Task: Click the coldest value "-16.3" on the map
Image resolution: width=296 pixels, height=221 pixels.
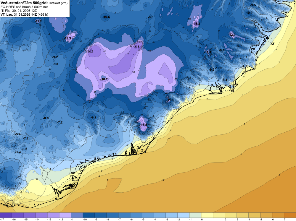Action: [x=196, y=24]
